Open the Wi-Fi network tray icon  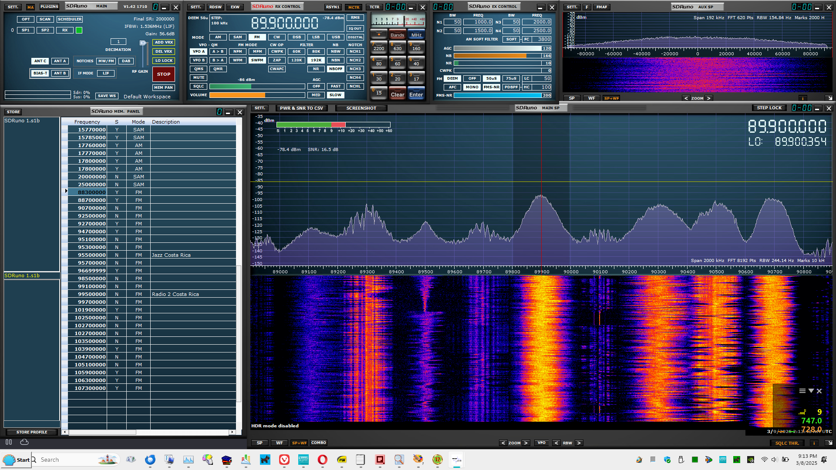tap(764, 460)
